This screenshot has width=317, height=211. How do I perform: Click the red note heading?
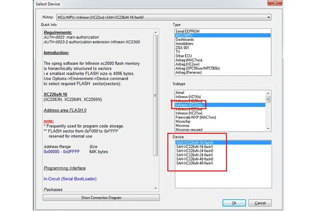click(49, 121)
